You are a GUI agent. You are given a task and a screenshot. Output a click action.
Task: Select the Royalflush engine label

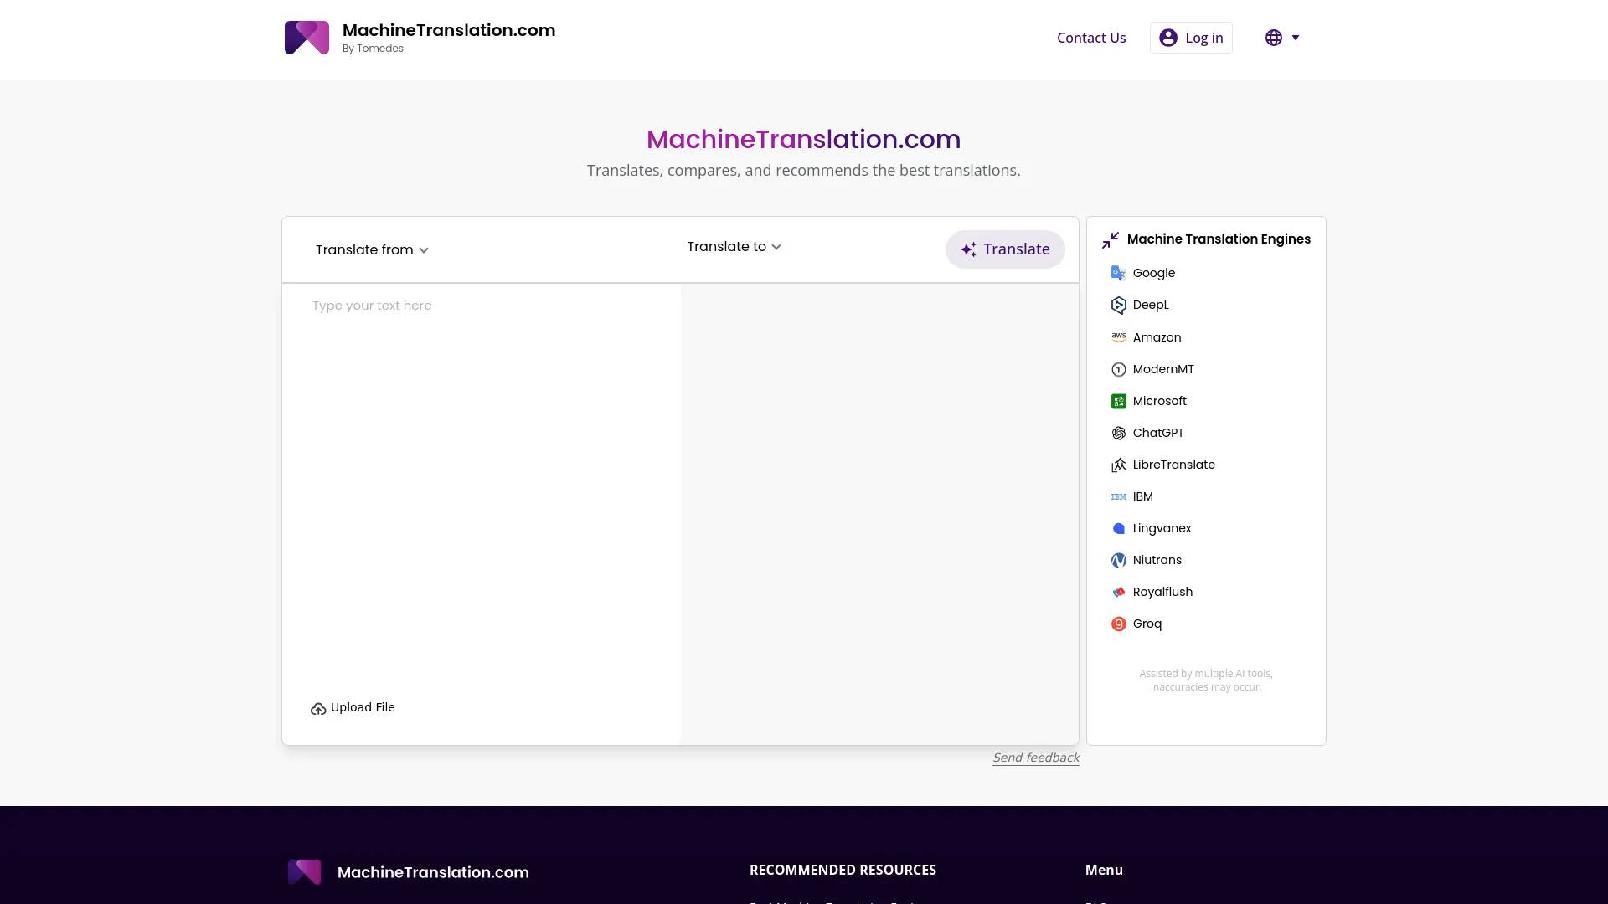[1162, 592]
